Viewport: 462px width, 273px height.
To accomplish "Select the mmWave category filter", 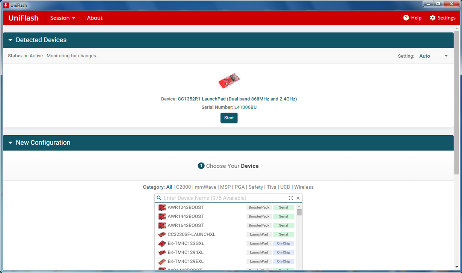I will 205,187.
